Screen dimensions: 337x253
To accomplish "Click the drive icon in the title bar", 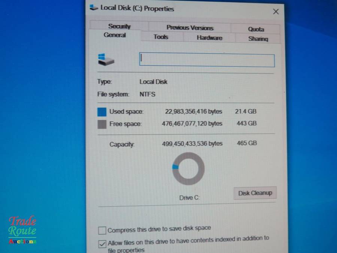I will [94, 8].
